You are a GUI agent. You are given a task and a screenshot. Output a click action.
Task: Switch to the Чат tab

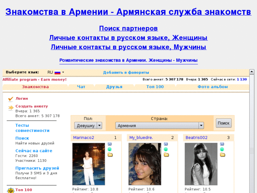pos(81,87)
